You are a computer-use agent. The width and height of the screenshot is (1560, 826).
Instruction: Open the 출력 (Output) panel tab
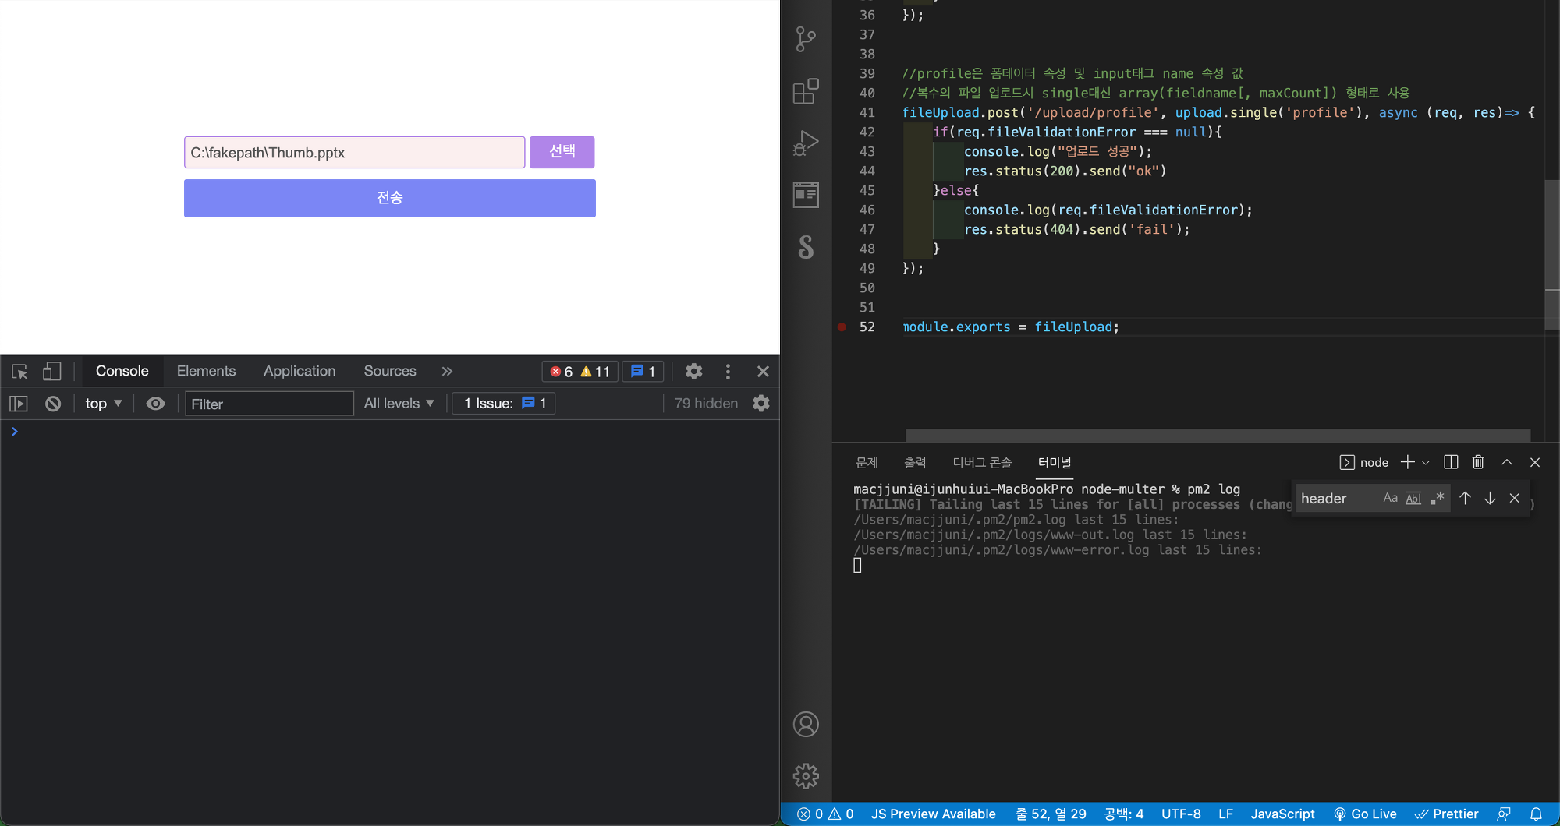[915, 463]
